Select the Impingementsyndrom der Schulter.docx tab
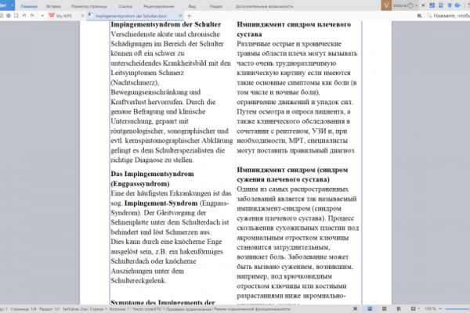Viewport: 470px width, 313px height. point(132,16)
